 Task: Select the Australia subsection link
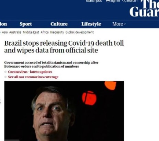point(15,32)
